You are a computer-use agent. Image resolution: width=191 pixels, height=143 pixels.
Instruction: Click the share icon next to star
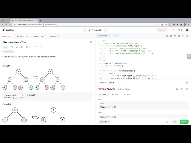[41, 47]
